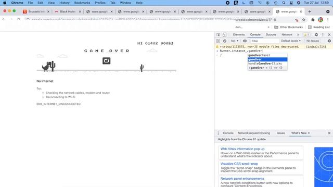
Task: Open the Reading List
Action: coord(319,27)
